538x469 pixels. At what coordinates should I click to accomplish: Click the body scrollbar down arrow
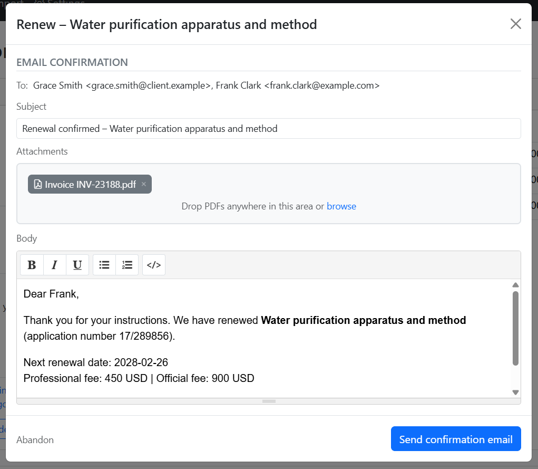tap(515, 392)
